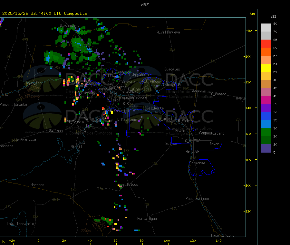Click the Los_Toldos map label
This screenshot has height=245, width=290.
coord(128,184)
